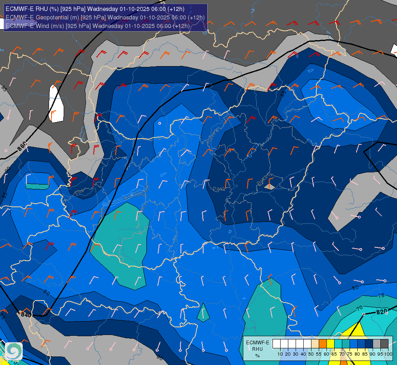Pick the bright blue 75-80% legend swatch
The image size is (397, 365).
pos(354,344)
